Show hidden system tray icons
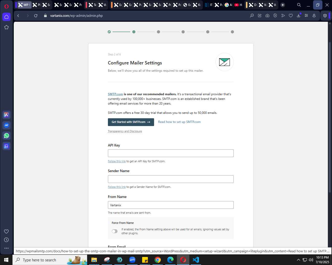The width and height of the screenshot is (332, 265). coord(298,260)
